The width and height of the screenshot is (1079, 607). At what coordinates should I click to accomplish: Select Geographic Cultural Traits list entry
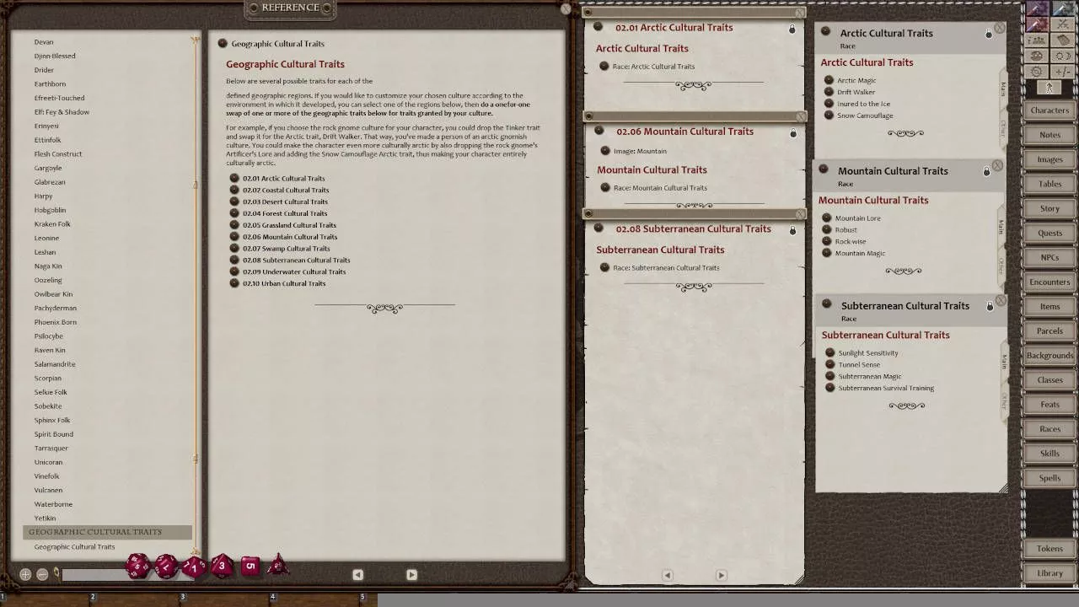[x=74, y=547]
